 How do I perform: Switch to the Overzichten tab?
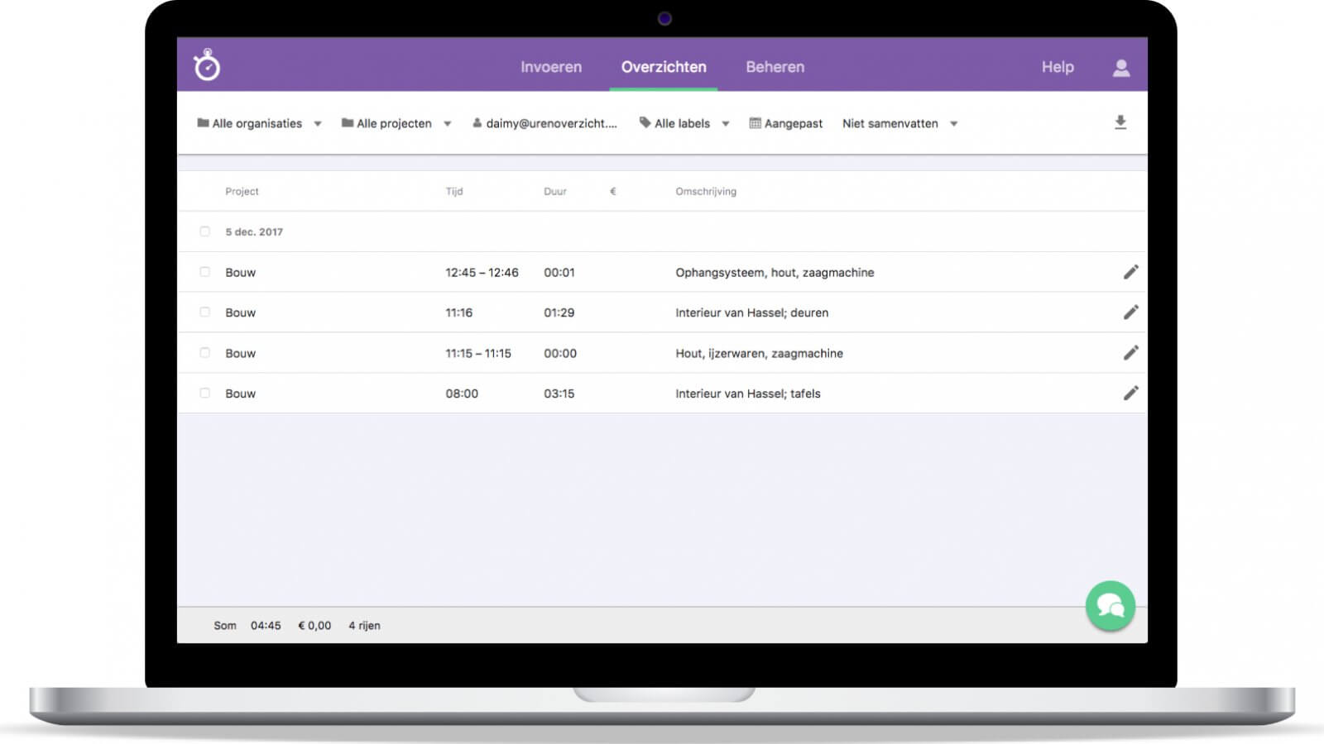[x=664, y=67]
